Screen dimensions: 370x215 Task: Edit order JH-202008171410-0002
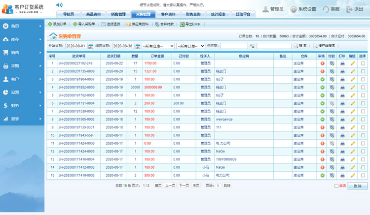353,175
